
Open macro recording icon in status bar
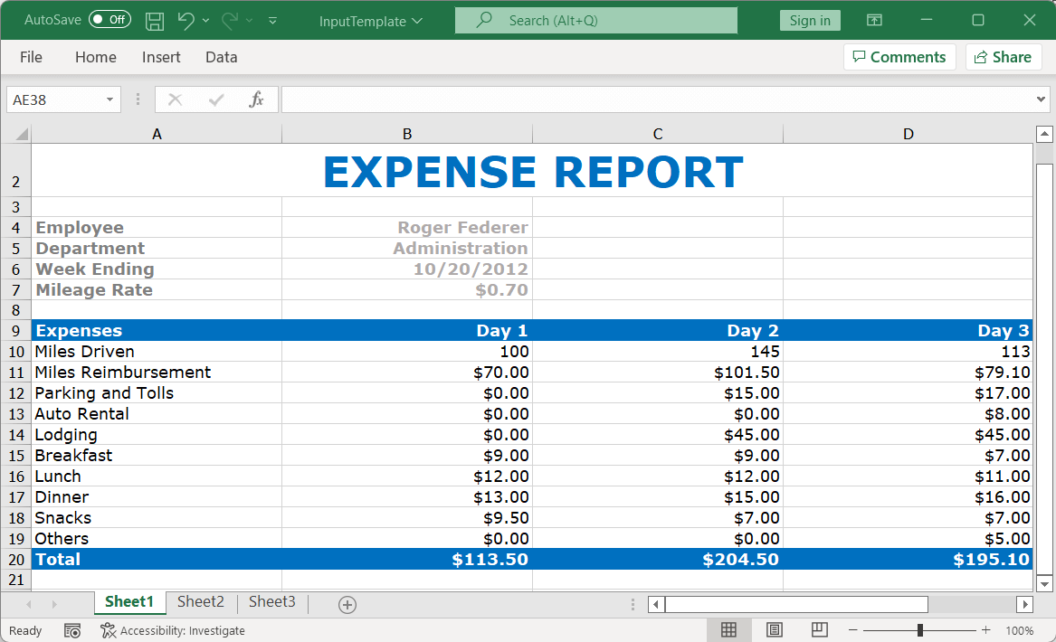(72, 630)
